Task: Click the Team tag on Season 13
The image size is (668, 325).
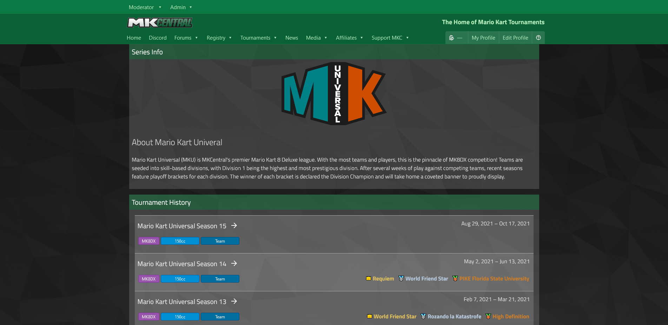Action: click(x=220, y=317)
